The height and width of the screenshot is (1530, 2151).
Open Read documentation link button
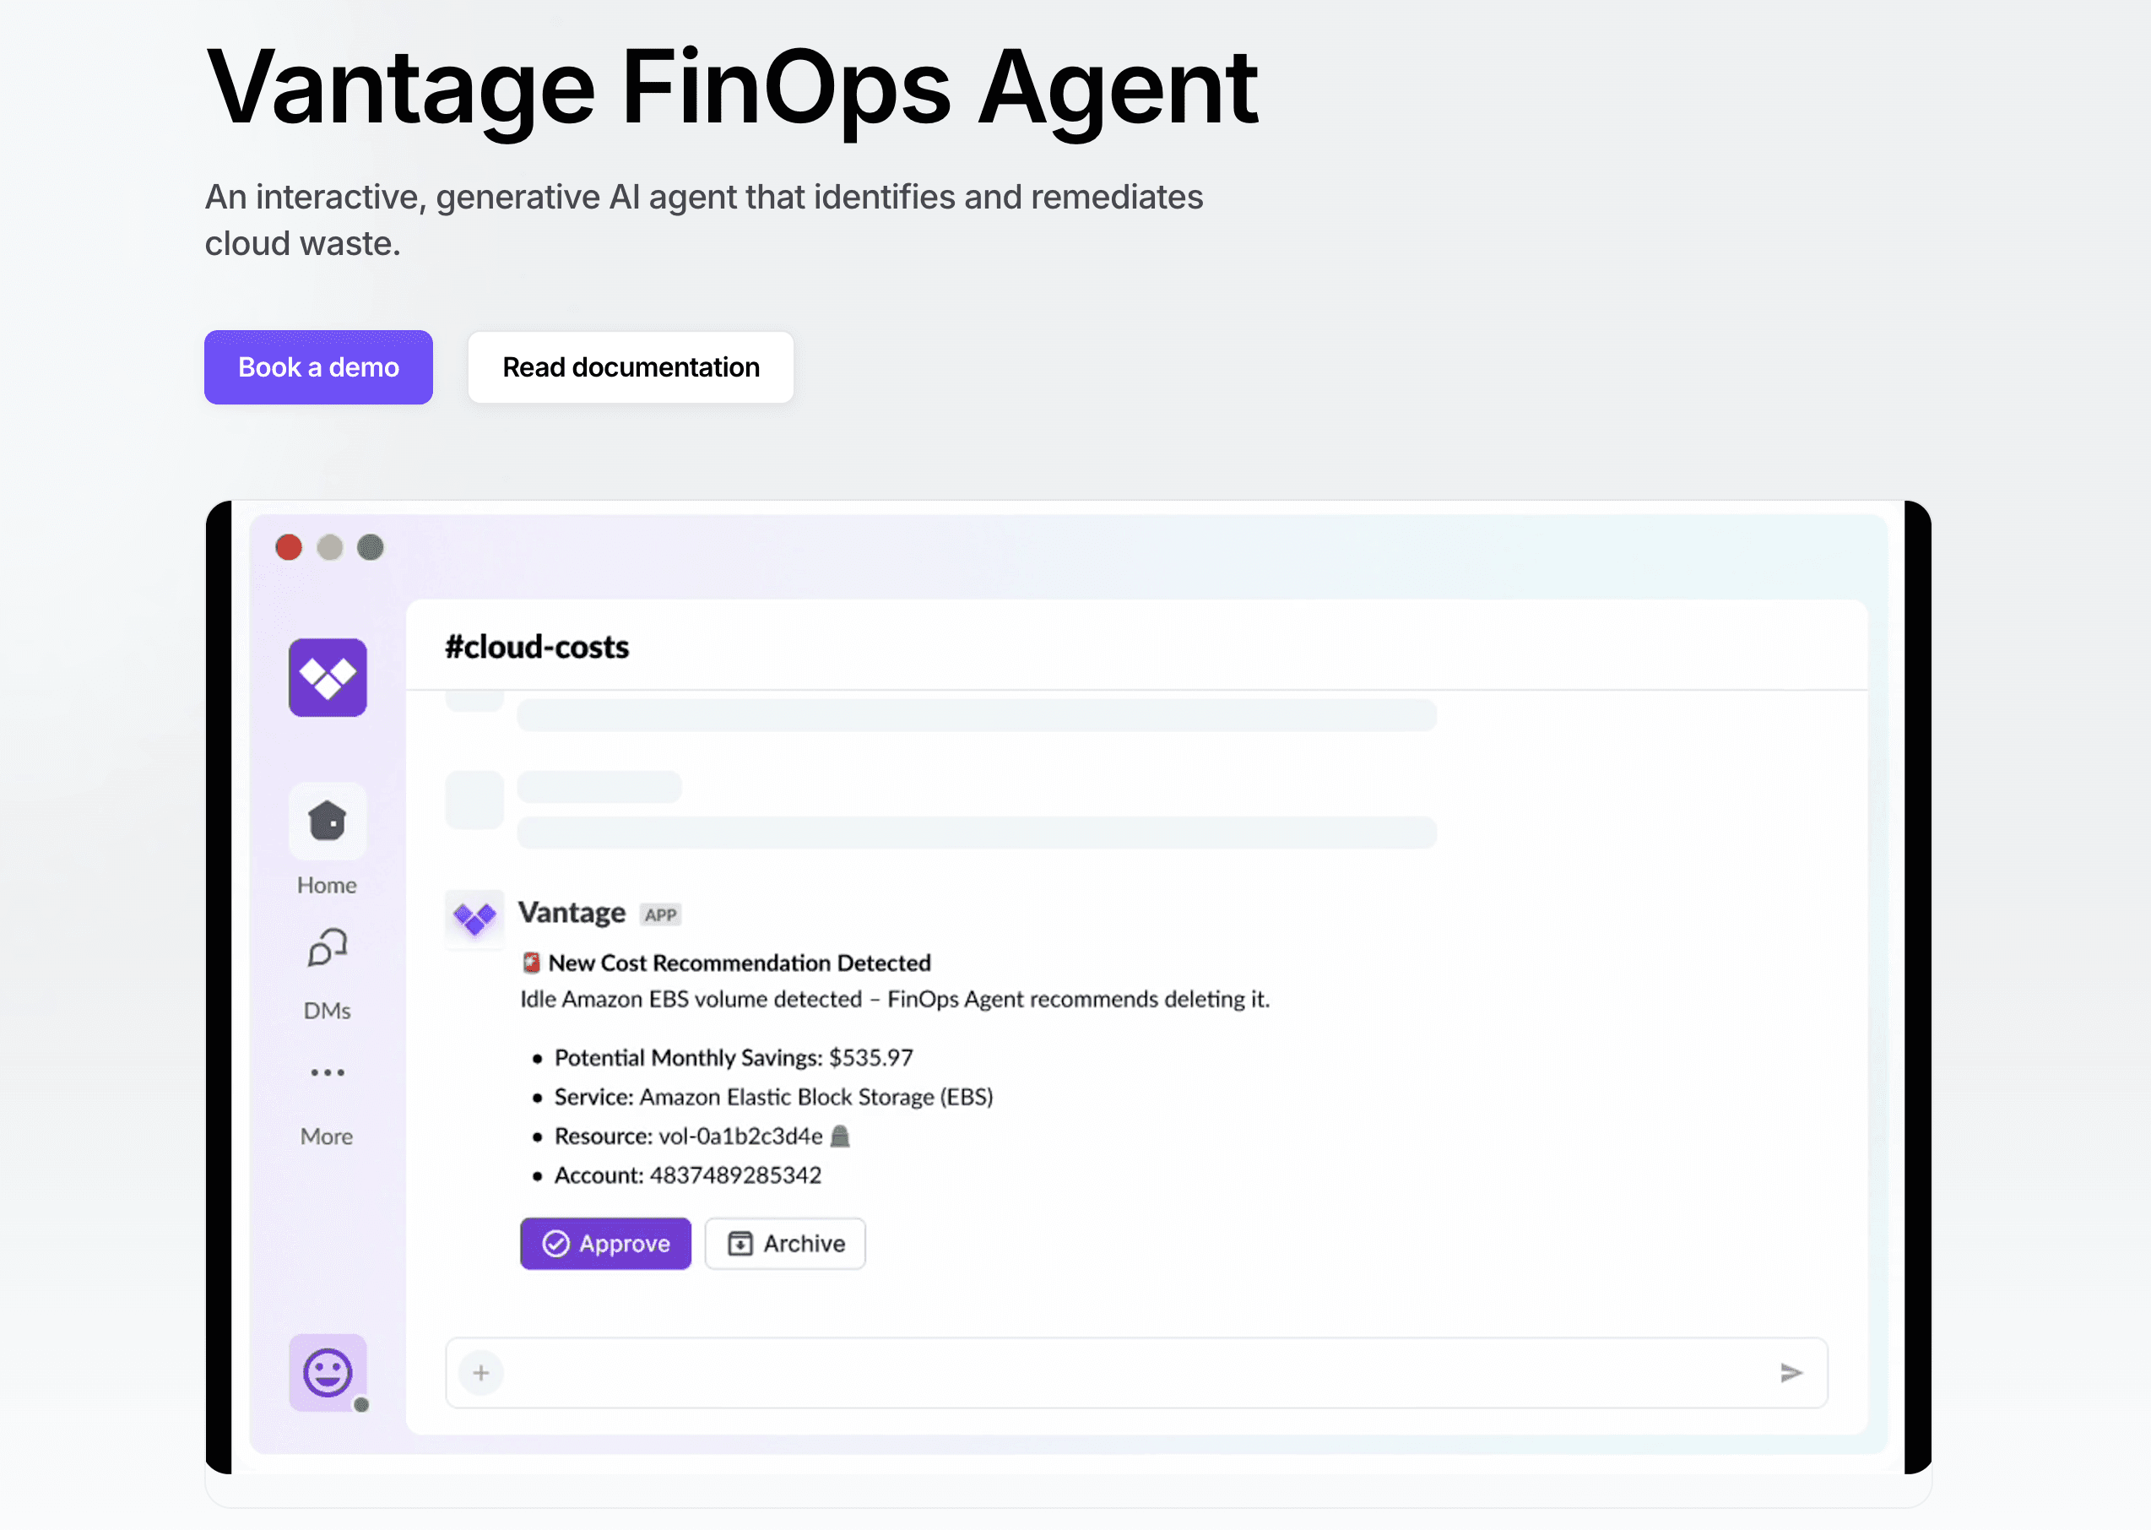click(x=630, y=367)
